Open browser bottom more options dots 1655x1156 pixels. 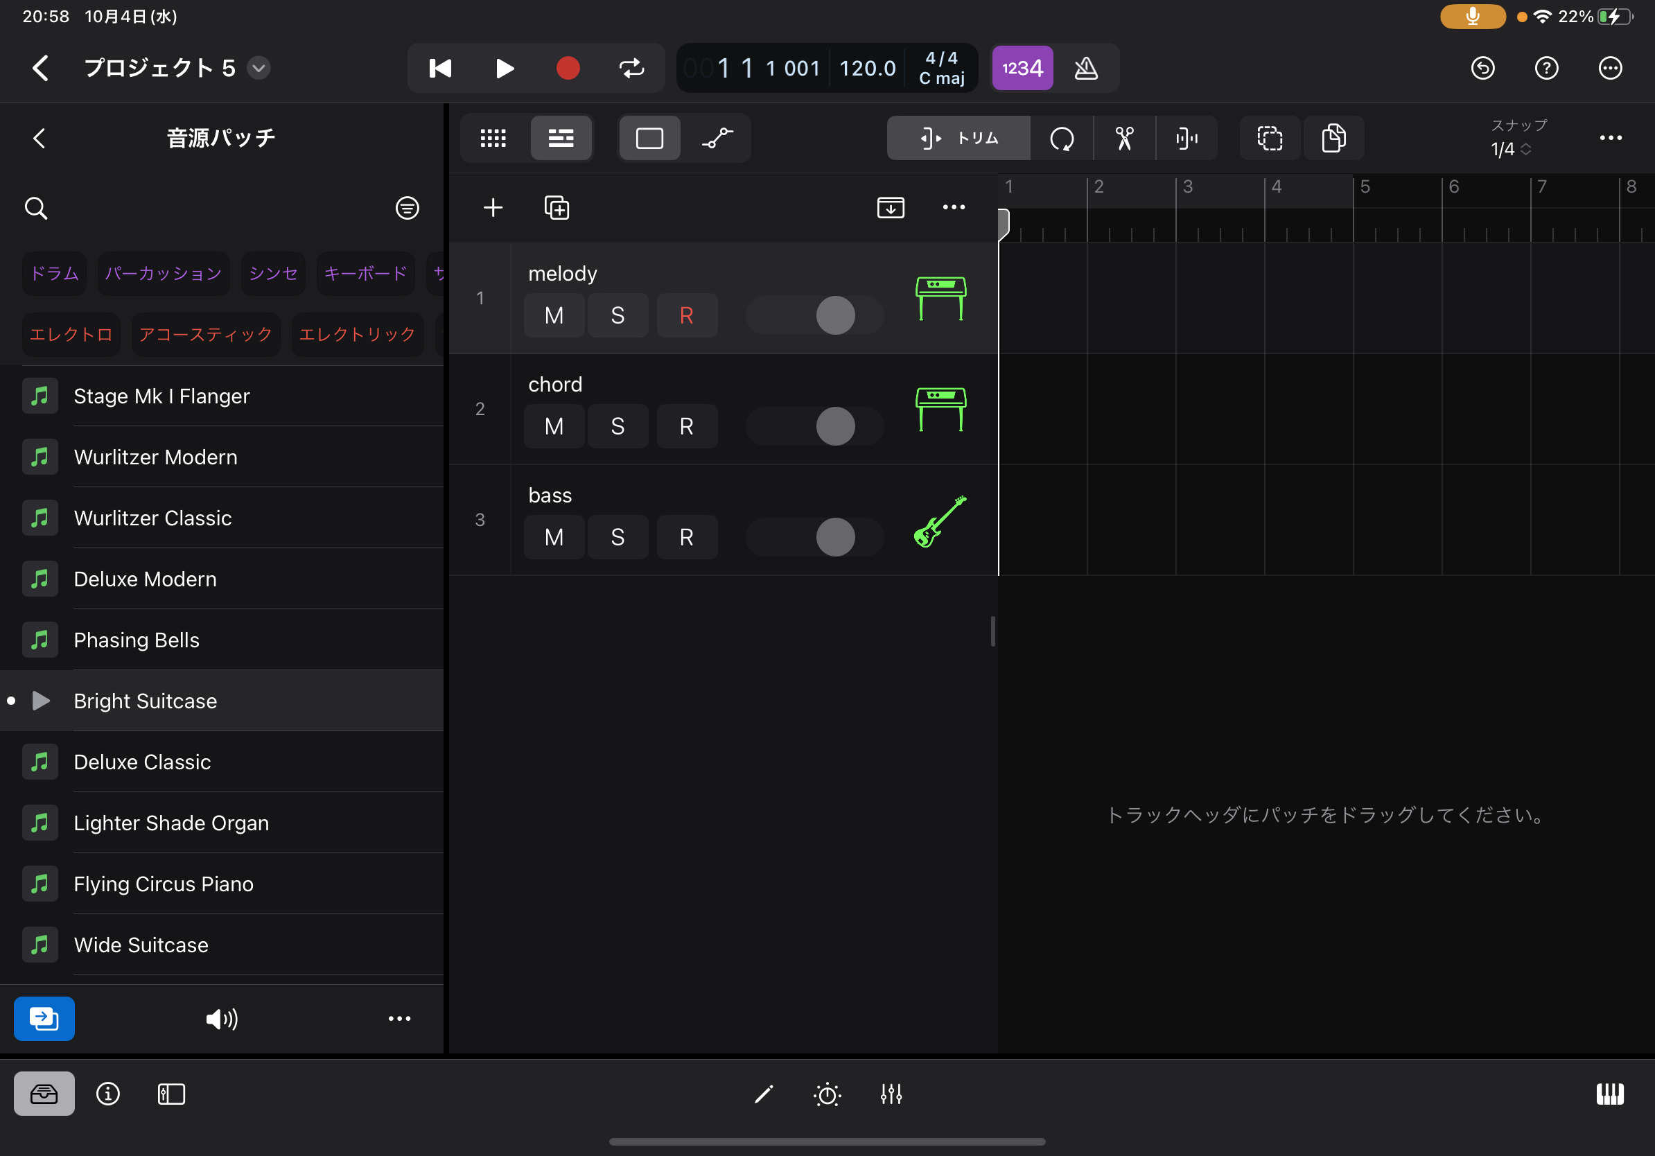[399, 1019]
